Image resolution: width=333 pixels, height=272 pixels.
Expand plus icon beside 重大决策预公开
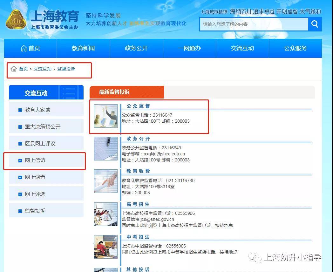point(20,127)
